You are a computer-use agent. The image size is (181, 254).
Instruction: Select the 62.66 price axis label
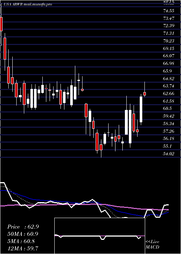click(169, 94)
